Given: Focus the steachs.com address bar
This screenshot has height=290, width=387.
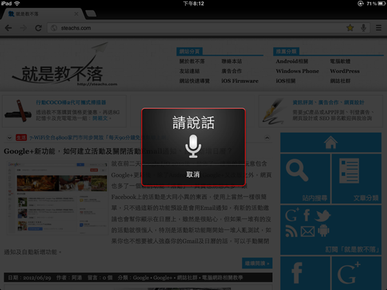Looking at the screenshot, I should 208,28.
